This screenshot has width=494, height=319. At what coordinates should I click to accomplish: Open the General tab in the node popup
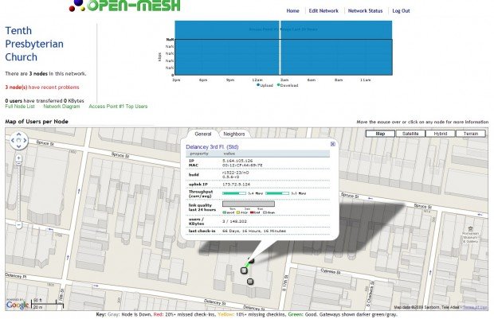coord(202,134)
